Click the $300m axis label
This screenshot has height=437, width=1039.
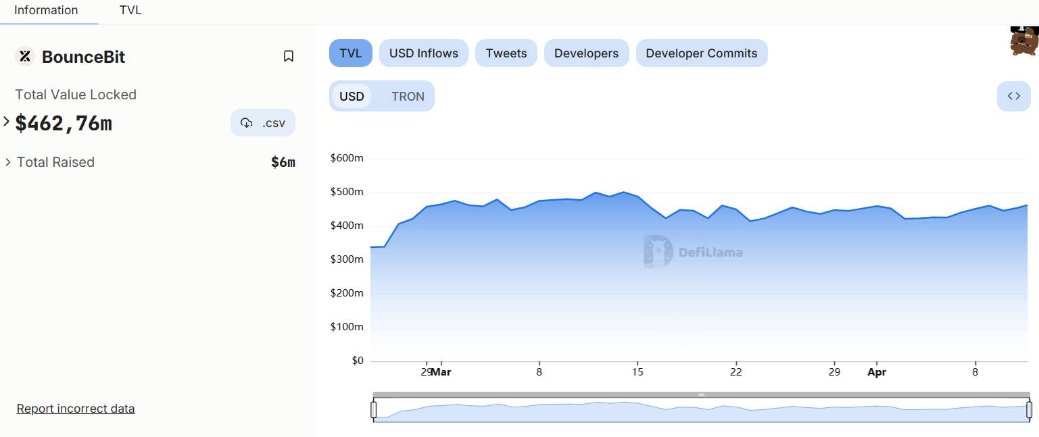click(x=347, y=259)
